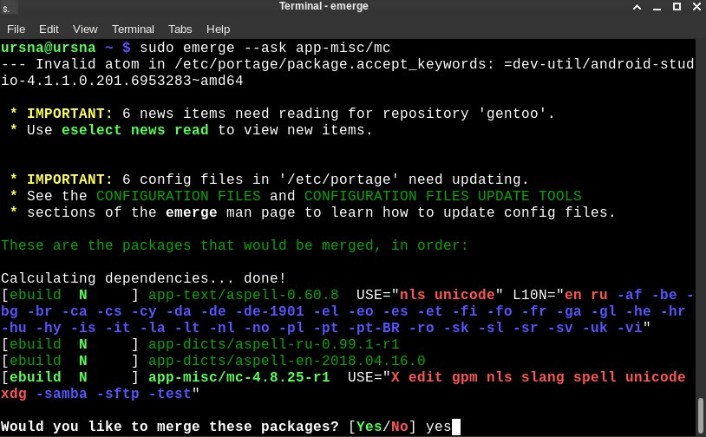Click the typed 'yes' at the cursor
706x437 pixels.
click(x=439, y=427)
